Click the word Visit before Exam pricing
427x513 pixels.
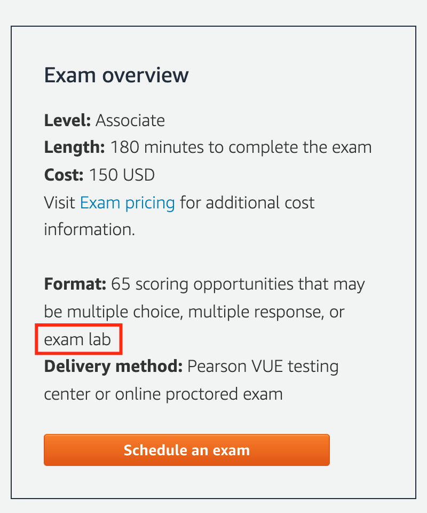click(x=60, y=203)
